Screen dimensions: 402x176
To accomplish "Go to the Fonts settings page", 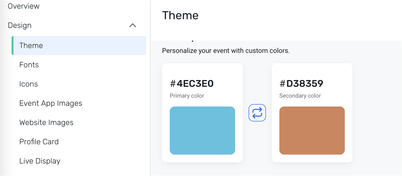I will (x=29, y=65).
